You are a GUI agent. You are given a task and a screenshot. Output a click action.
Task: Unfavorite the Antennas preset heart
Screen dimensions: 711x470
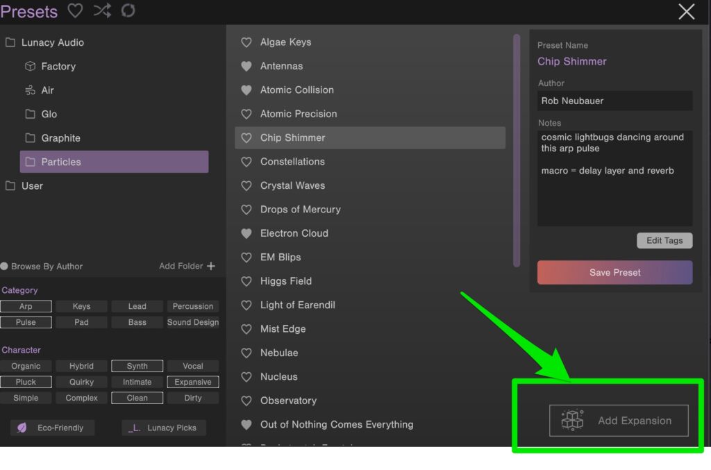(246, 66)
